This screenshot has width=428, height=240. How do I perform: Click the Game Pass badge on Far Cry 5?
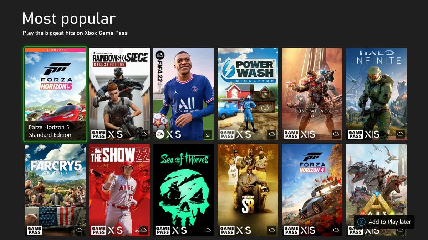pos(34,230)
